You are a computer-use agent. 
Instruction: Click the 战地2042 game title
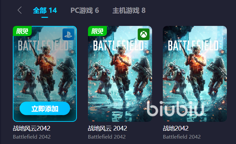[x=176, y=129]
